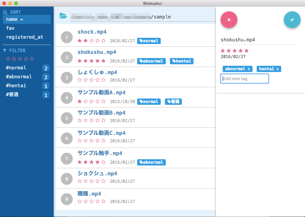This screenshot has height=217, width=305.
Task: Click the hentai tag on shokushu.mp4 row
Action: [x=182, y=61]
